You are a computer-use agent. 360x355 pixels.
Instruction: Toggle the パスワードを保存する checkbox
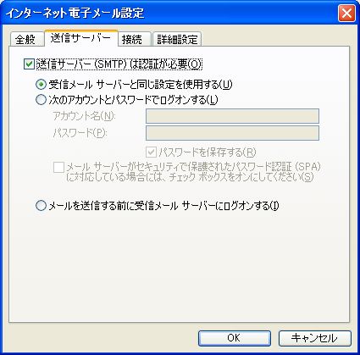pyautogui.click(x=151, y=153)
